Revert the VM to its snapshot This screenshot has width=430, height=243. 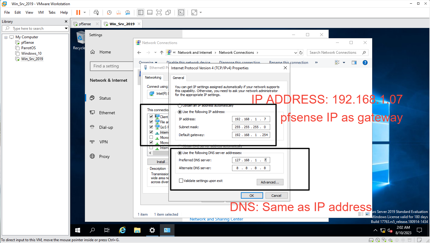point(118,12)
